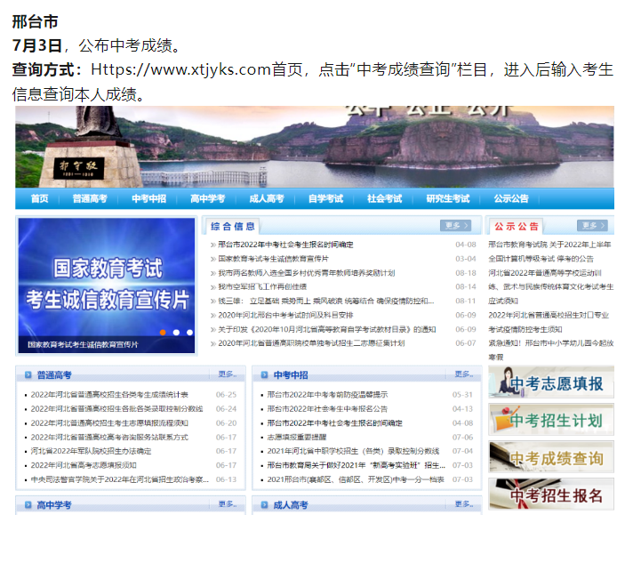The image size is (641, 563).
Task: Open the 中考招生报名 banner
Action: 550,495
